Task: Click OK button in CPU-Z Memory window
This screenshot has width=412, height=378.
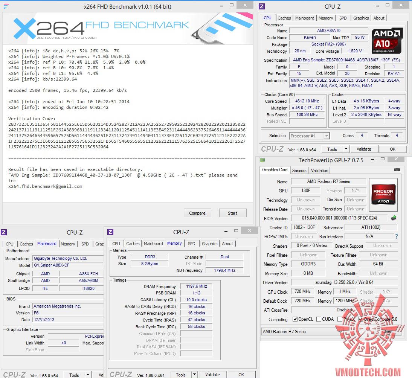Action: pos(241,375)
